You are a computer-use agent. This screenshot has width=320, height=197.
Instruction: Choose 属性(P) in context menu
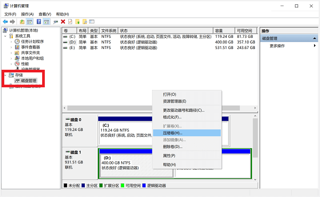coord(187,155)
